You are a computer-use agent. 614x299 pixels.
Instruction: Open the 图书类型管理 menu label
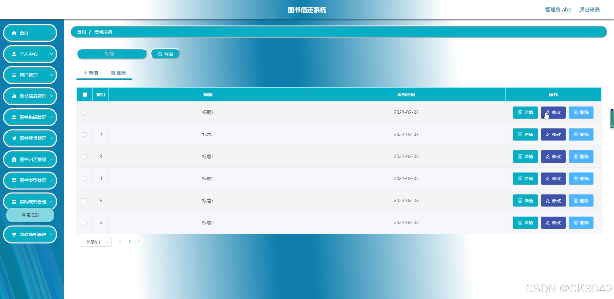tap(33, 180)
